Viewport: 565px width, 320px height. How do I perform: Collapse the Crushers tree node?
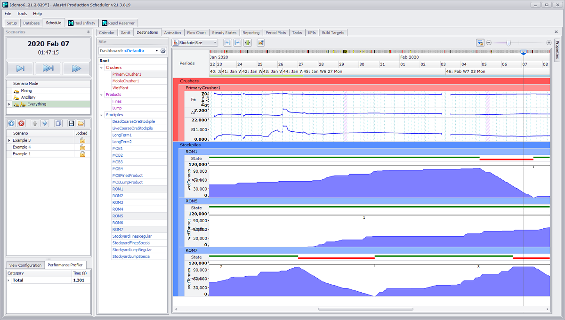102,68
